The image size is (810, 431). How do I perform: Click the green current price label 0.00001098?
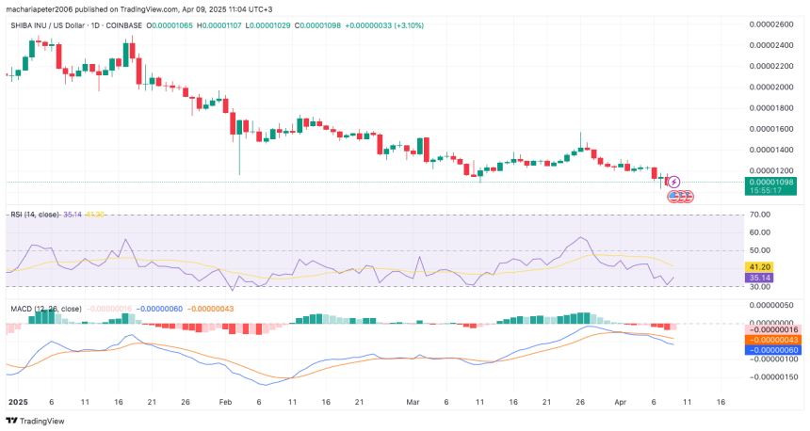(770, 180)
